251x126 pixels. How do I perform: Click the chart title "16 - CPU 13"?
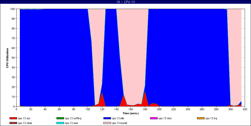[126, 2]
